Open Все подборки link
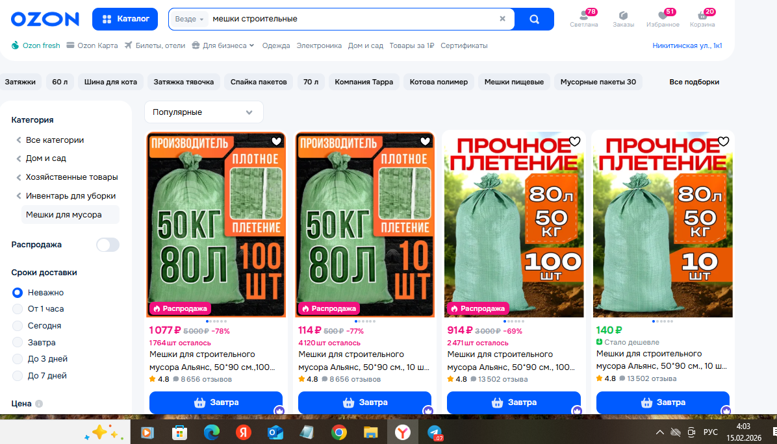 (694, 82)
